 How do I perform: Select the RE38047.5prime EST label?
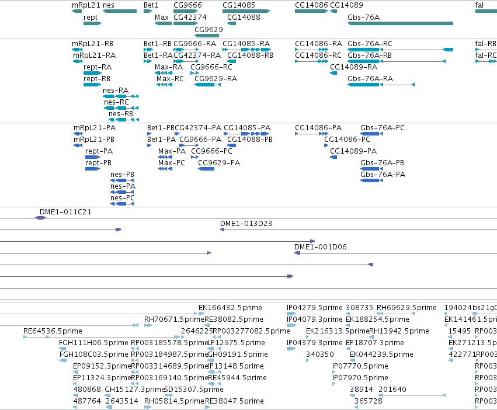[x=234, y=401]
